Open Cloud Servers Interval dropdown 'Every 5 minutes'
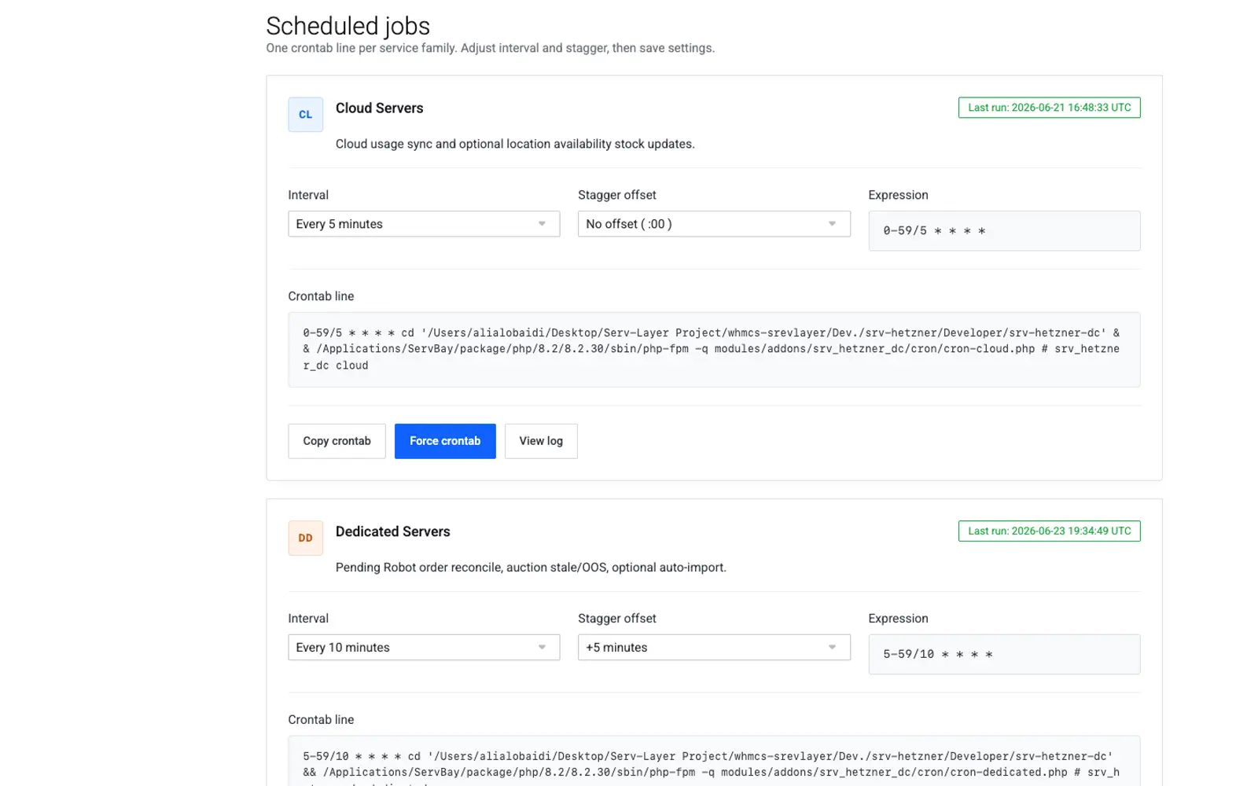 [424, 224]
